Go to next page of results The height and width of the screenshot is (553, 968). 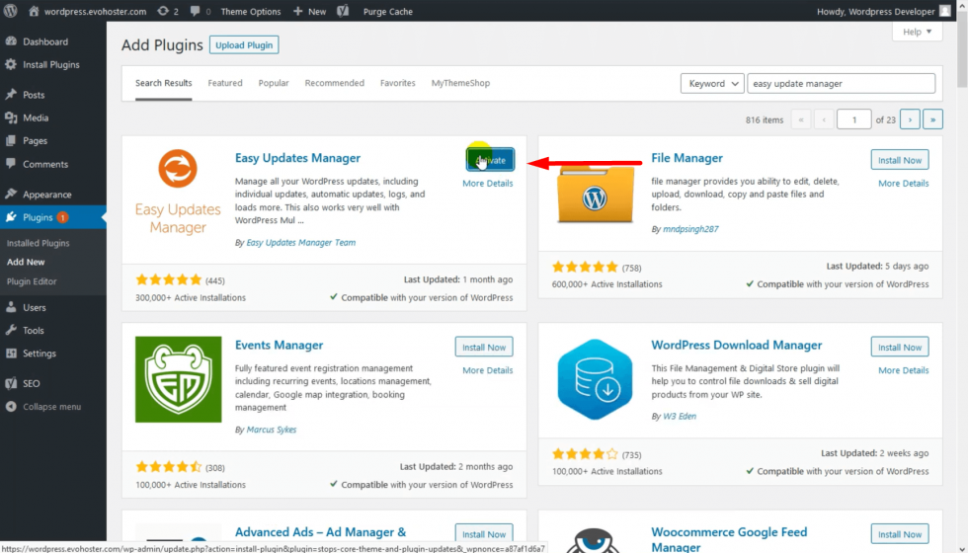click(x=910, y=119)
